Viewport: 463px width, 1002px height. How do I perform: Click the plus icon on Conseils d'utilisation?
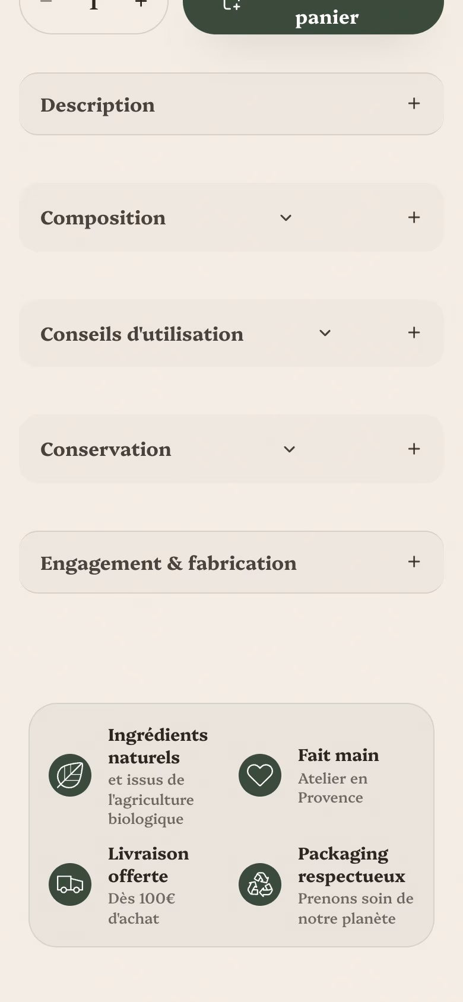[x=414, y=332]
